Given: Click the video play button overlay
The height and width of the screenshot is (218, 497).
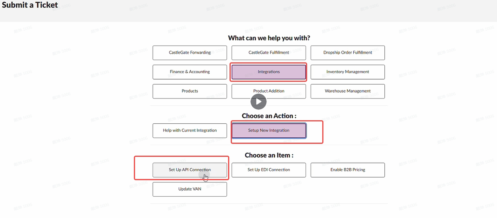Looking at the screenshot, I should 259,102.
